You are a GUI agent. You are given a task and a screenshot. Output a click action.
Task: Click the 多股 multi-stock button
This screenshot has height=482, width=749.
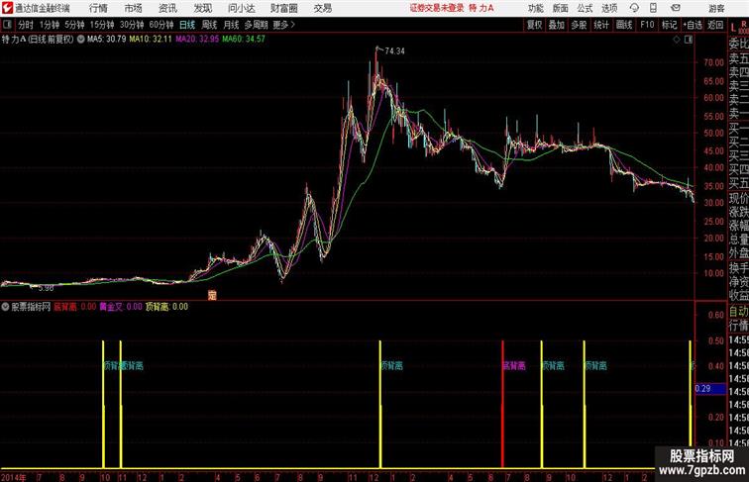579,25
